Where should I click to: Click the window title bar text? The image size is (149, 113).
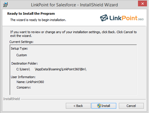pos(74,5)
